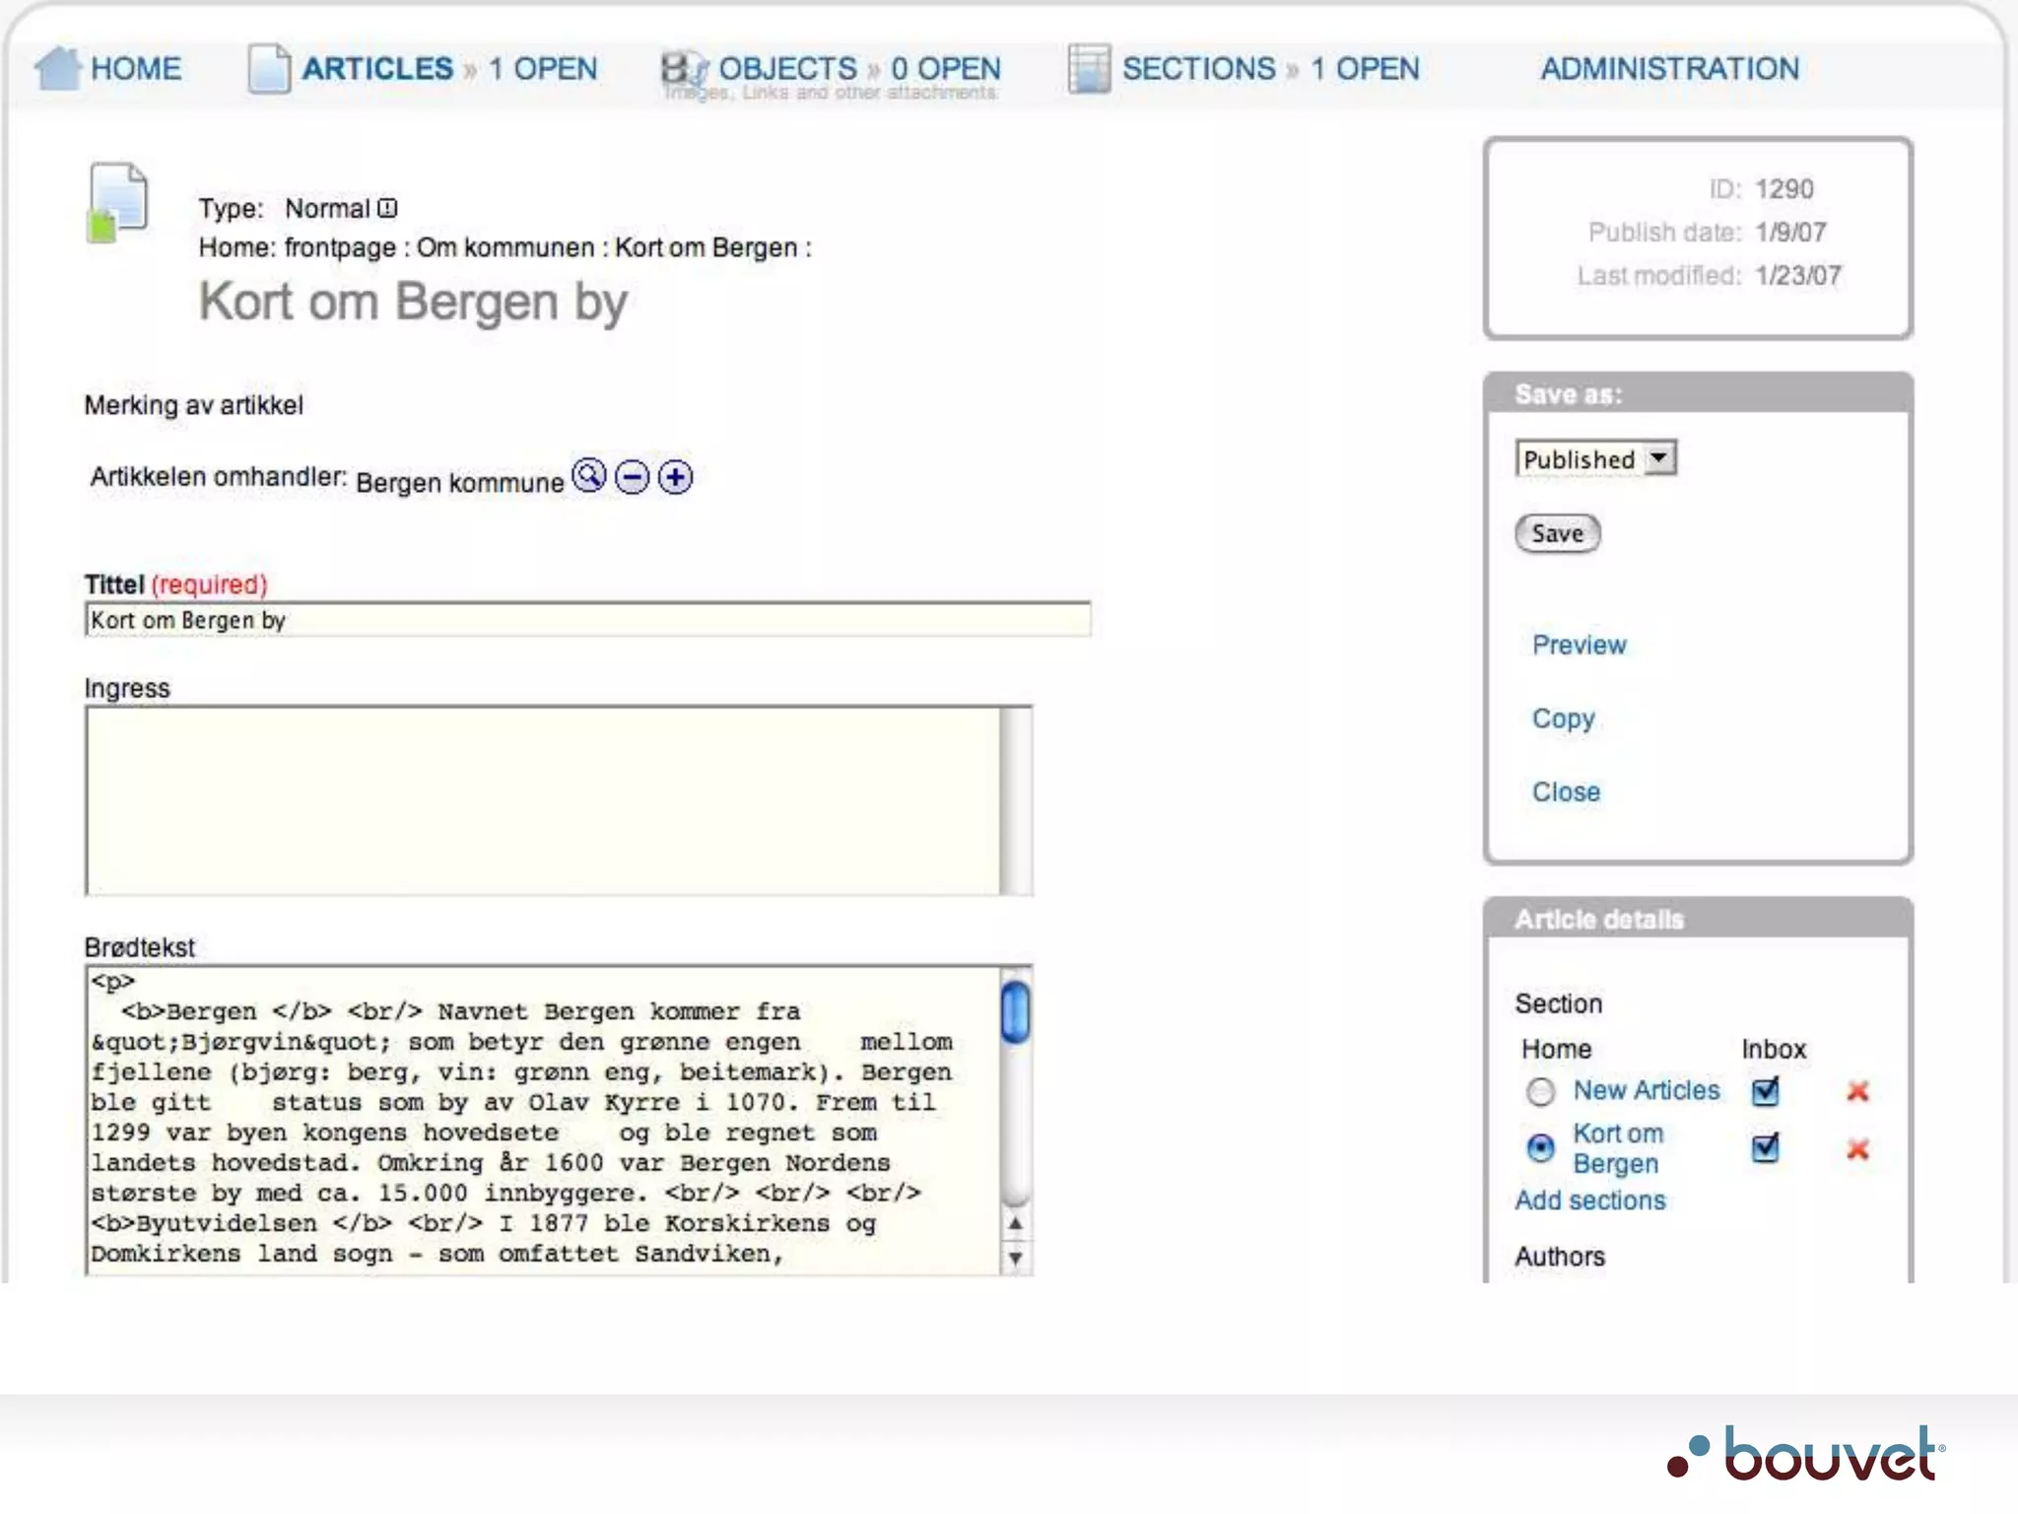2018x1514 pixels.
Task: Click the info icon next to Type Normal
Action: (x=388, y=208)
